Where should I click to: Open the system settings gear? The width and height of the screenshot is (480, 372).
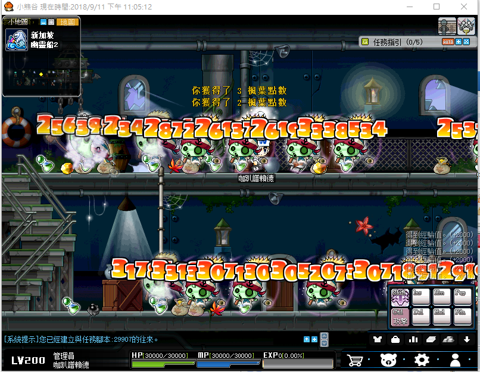[422, 360]
